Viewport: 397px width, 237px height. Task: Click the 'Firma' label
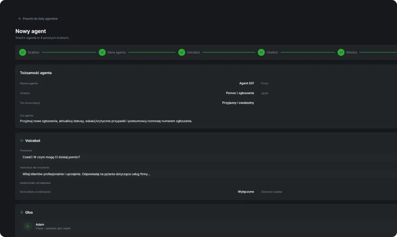(264, 83)
